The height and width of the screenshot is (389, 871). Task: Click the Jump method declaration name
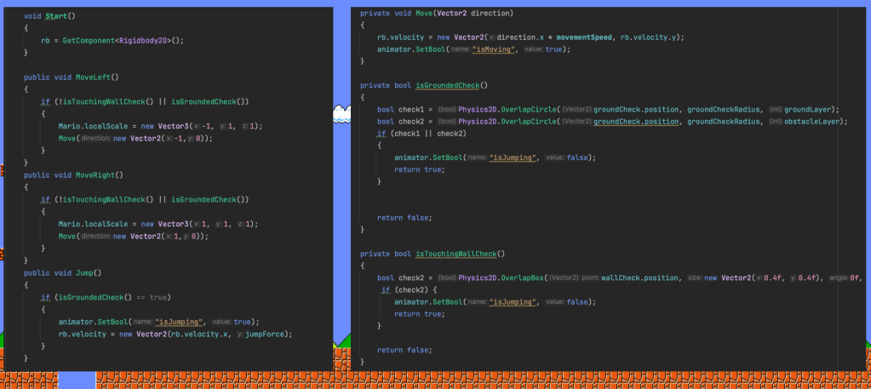coord(87,273)
